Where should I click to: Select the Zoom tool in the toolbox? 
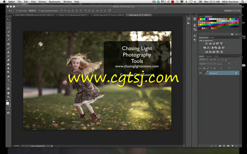click(x=8, y=97)
